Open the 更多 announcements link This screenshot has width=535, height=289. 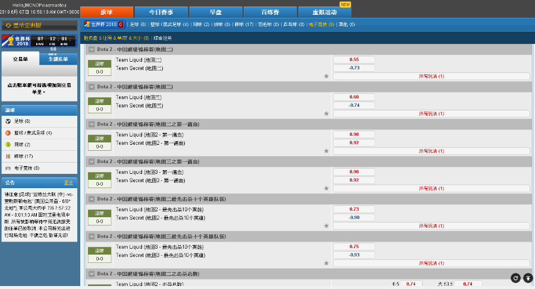pos(68,183)
